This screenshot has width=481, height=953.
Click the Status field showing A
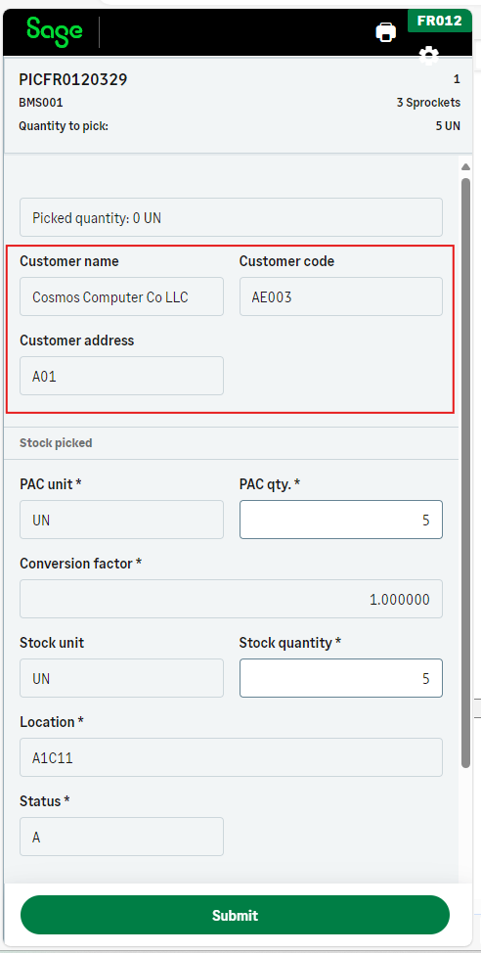121,837
